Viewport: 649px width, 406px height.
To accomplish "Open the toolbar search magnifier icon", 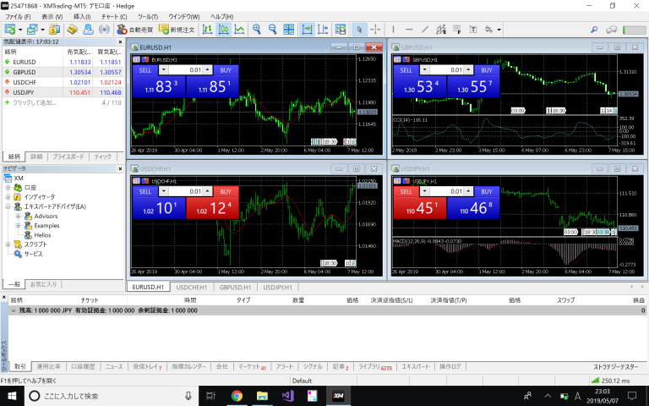I will [x=594, y=30].
